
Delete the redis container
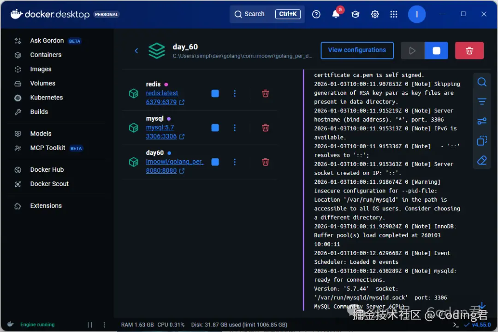pos(266,93)
